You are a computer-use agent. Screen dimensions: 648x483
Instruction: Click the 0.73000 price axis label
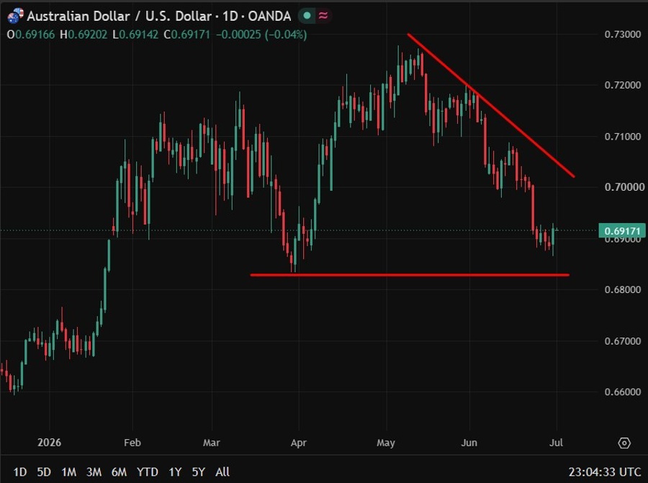point(623,35)
